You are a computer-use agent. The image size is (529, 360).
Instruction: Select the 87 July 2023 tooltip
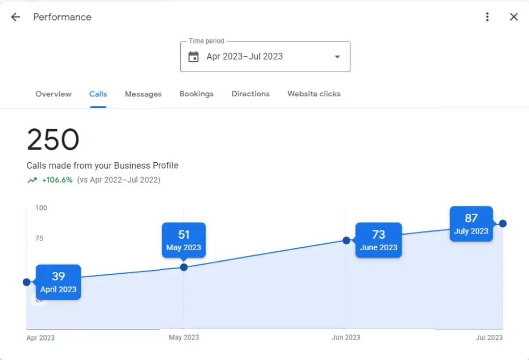(471, 224)
